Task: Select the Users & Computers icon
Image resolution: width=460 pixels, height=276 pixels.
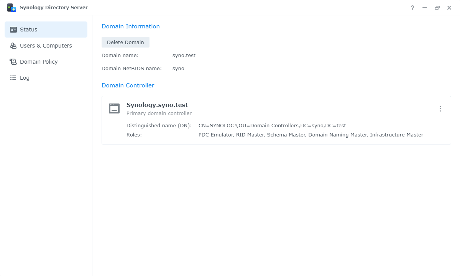Action: click(x=13, y=46)
